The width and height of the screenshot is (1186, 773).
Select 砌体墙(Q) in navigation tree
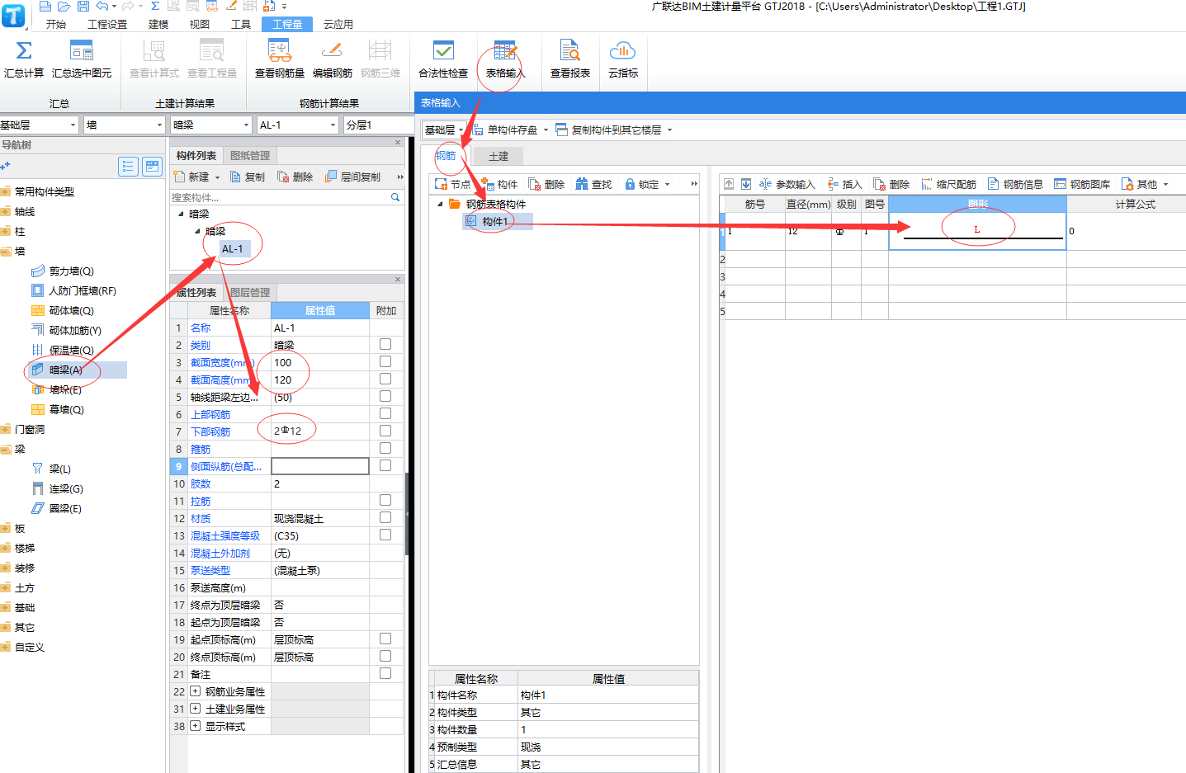[71, 310]
